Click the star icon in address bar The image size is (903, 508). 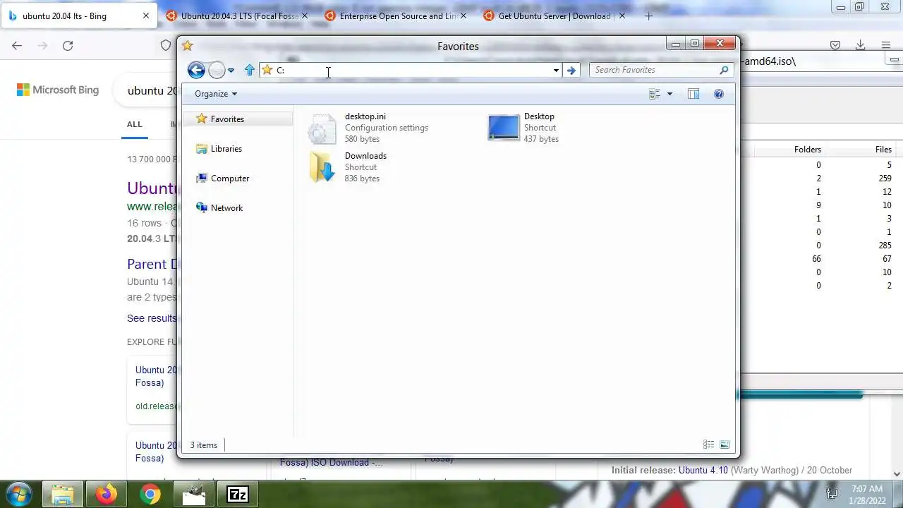pyautogui.click(x=267, y=70)
